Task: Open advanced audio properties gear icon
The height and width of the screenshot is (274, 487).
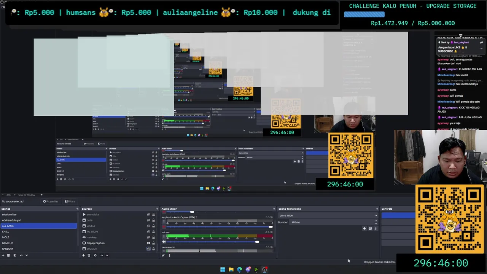Action: (163, 255)
